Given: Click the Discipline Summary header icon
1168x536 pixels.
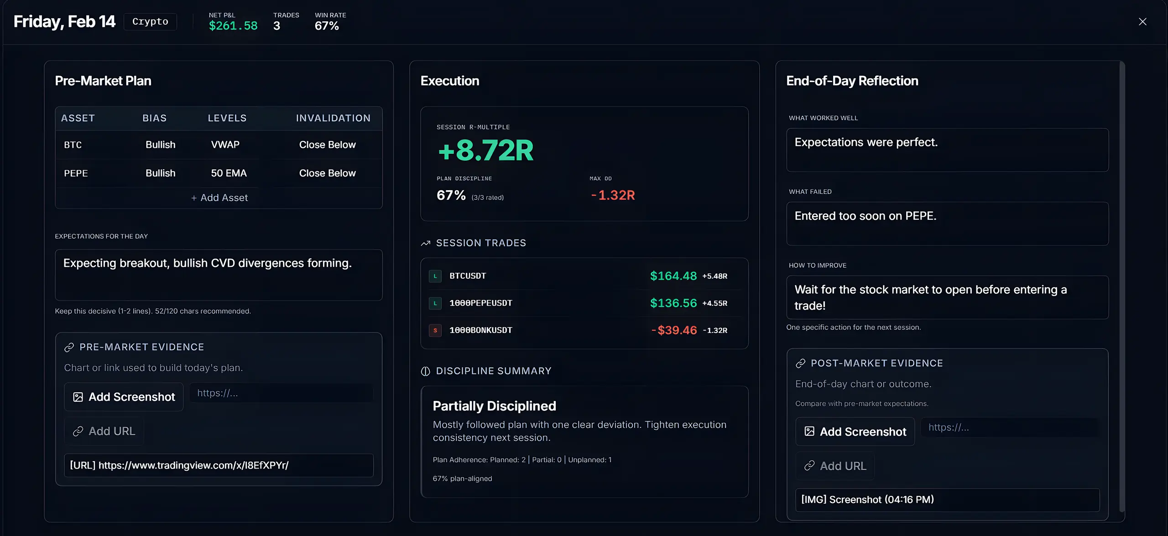Looking at the screenshot, I should (x=425, y=371).
